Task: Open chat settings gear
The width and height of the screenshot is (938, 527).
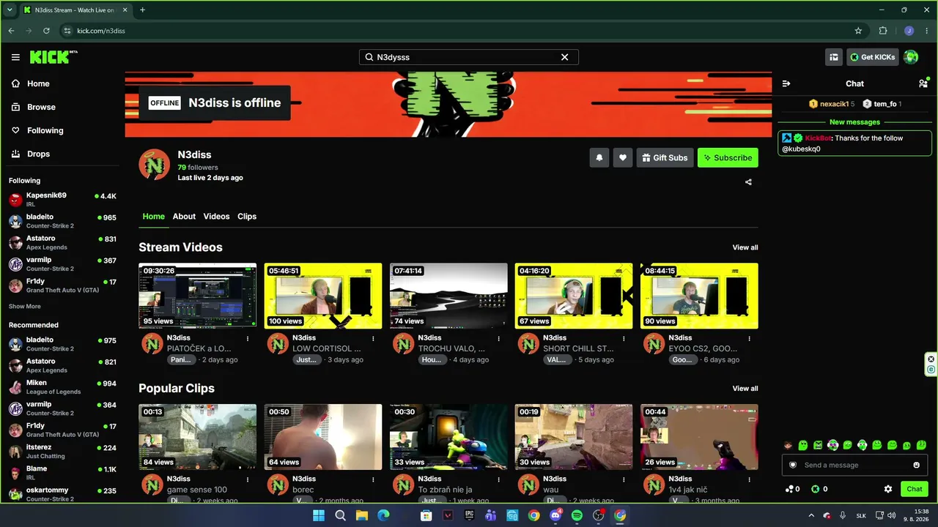Action: coord(888,489)
